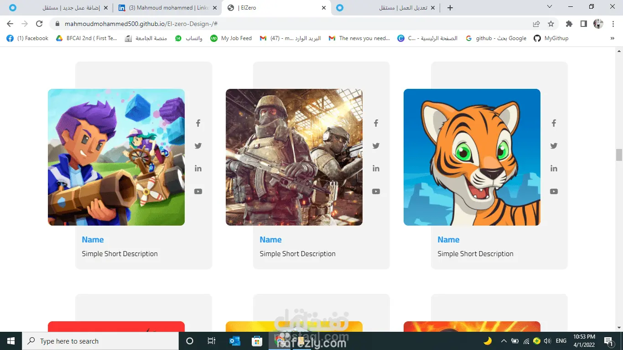Share this page from the address bar
623x350 pixels.
click(x=536, y=24)
